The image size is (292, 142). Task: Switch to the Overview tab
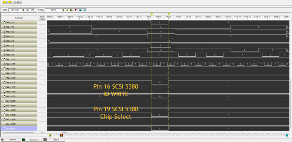(11, 140)
